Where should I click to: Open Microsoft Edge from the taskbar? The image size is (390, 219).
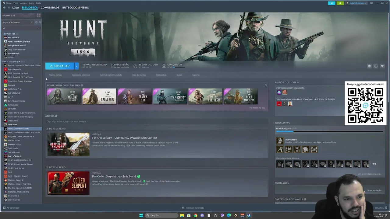(229, 215)
